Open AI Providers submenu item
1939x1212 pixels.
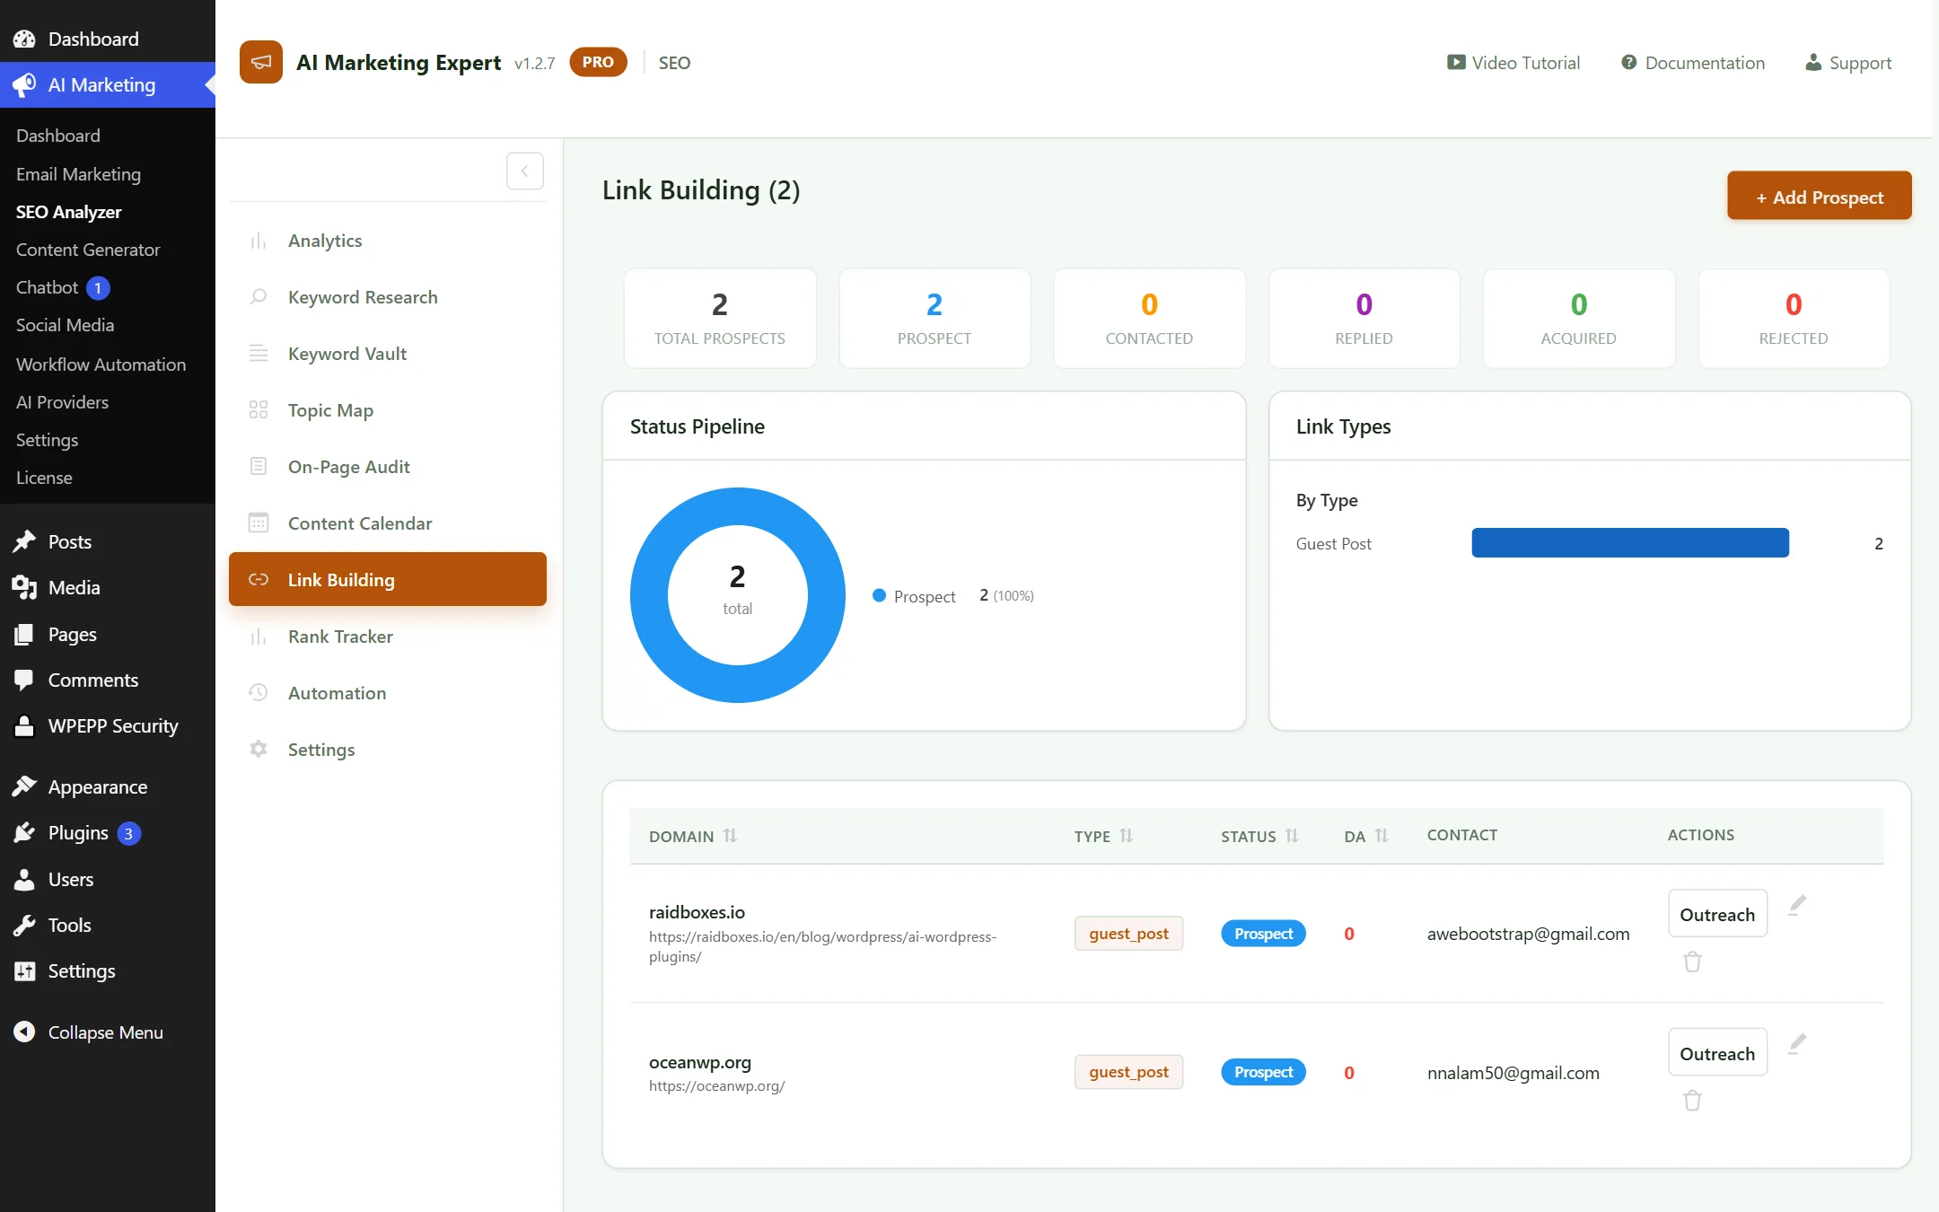point(62,402)
